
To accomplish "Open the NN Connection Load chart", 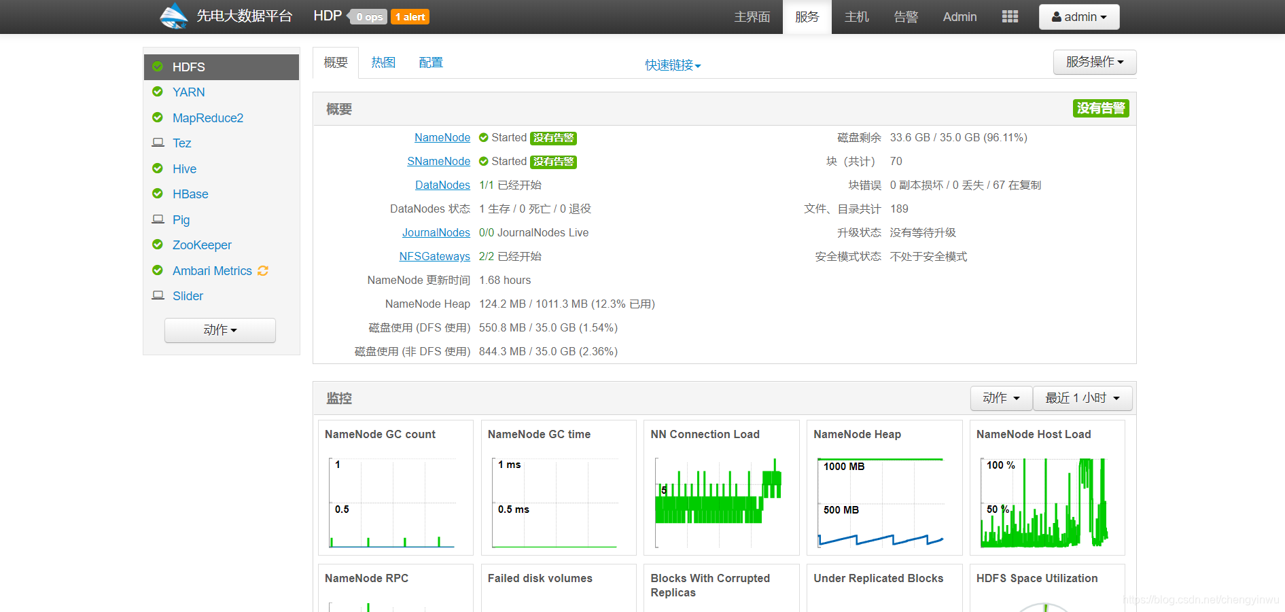I will pyautogui.click(x=722, y=488).
